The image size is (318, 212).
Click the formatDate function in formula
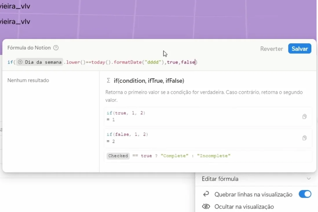click(127, 62)
